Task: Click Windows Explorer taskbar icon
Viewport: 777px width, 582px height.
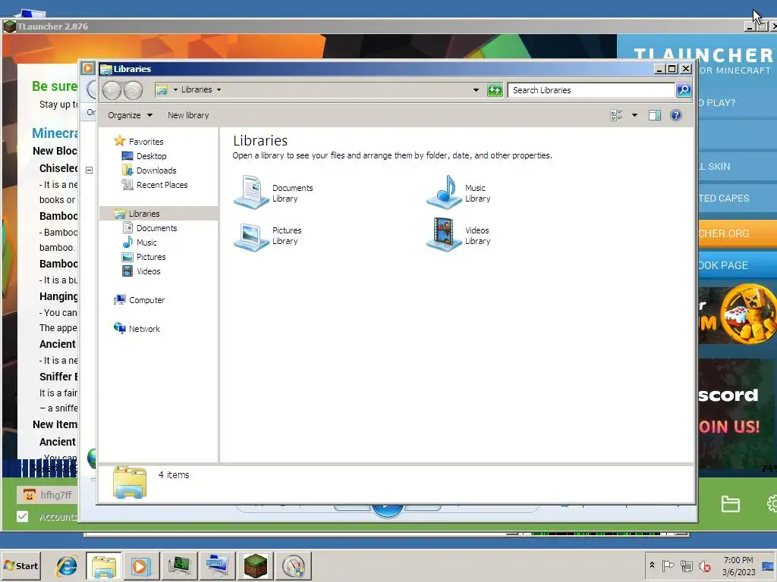Action: click(x=103, y=565)
